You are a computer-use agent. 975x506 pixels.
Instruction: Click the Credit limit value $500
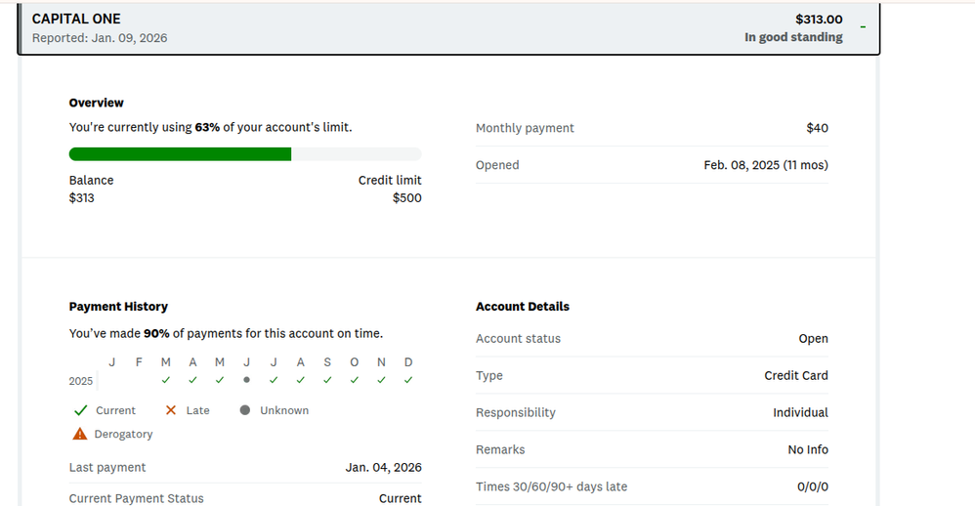pos(406,197)
